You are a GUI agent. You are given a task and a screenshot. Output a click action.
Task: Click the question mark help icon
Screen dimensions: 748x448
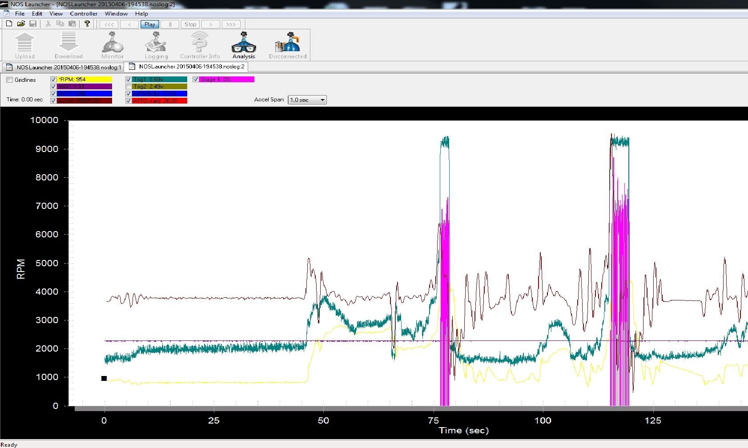pos(87,24)
